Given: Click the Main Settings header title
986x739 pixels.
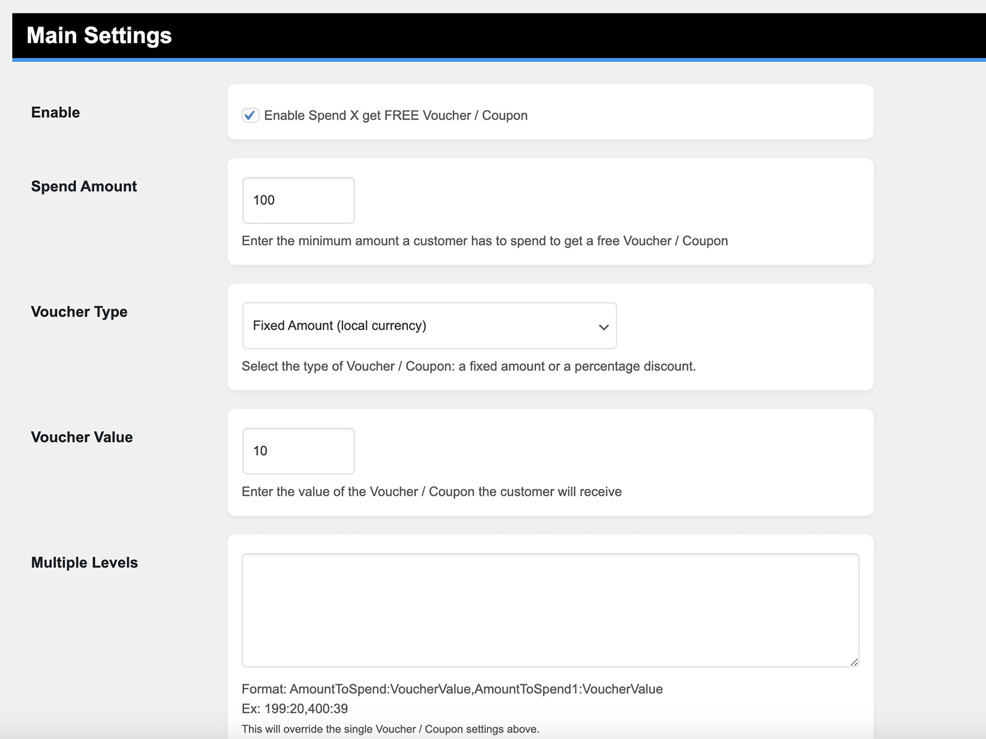Looking at the screenshot, I should pos(99,36).
